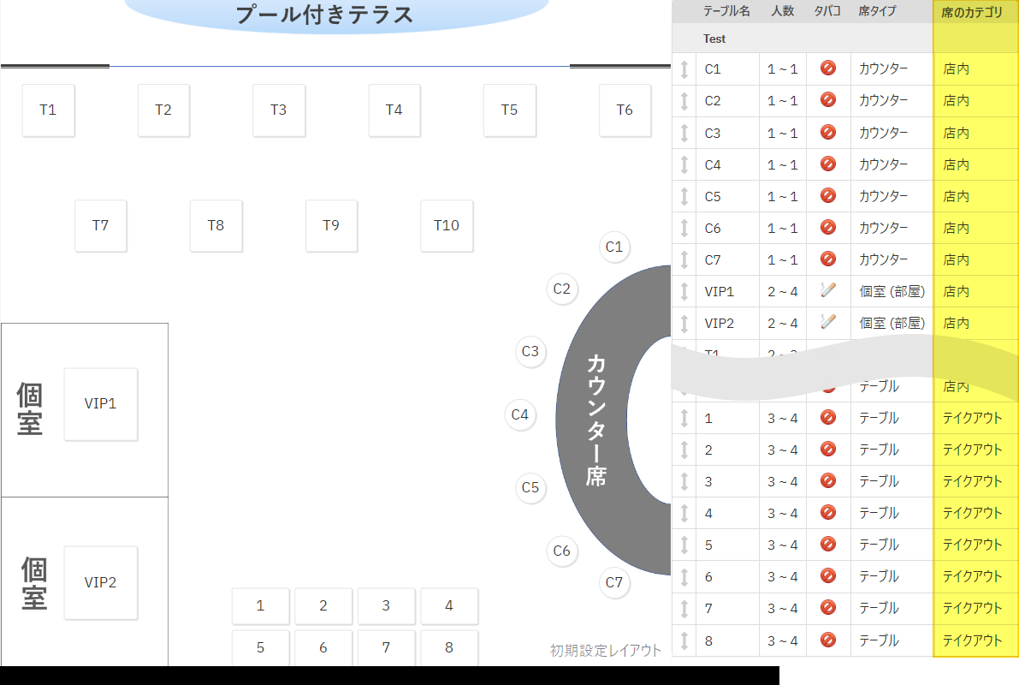Select table T5 on the floor layout
The image size is (1019, 685).
pos(510,110)
